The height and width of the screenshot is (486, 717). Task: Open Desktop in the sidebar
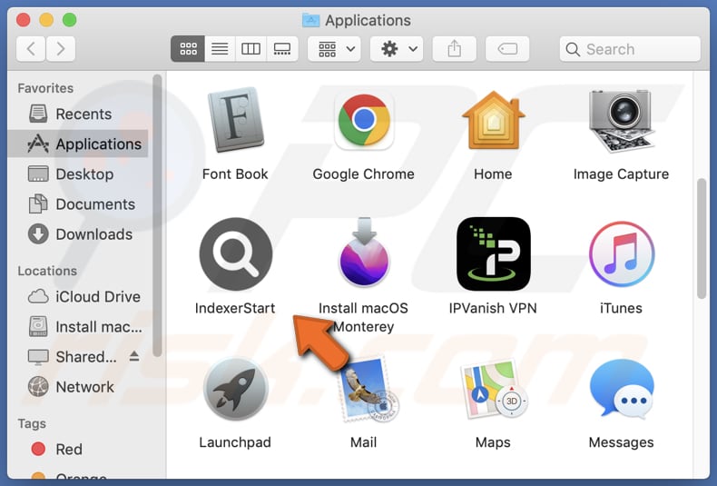78,174
